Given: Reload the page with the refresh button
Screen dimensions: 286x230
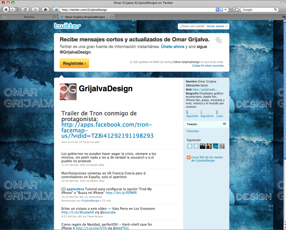Looking at the screenshot, I should tap(25, 9).
